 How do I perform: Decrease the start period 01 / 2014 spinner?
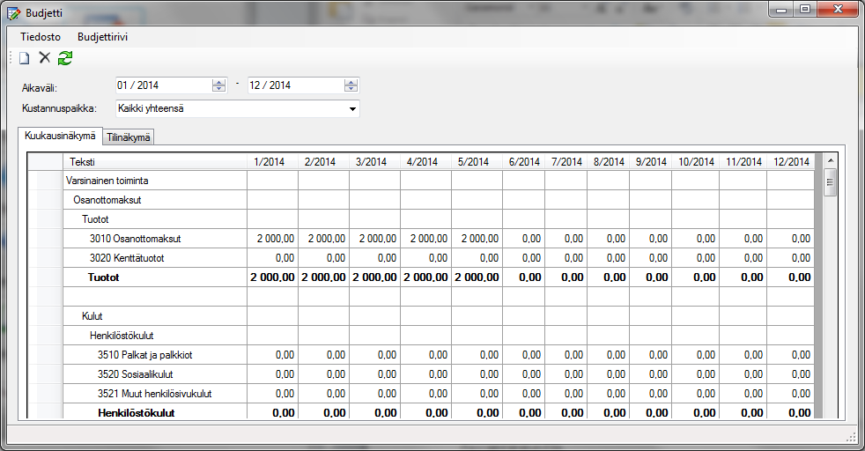[219, 88]
